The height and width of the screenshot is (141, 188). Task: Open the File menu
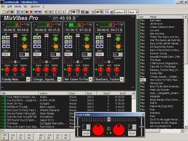click(3, 7)
